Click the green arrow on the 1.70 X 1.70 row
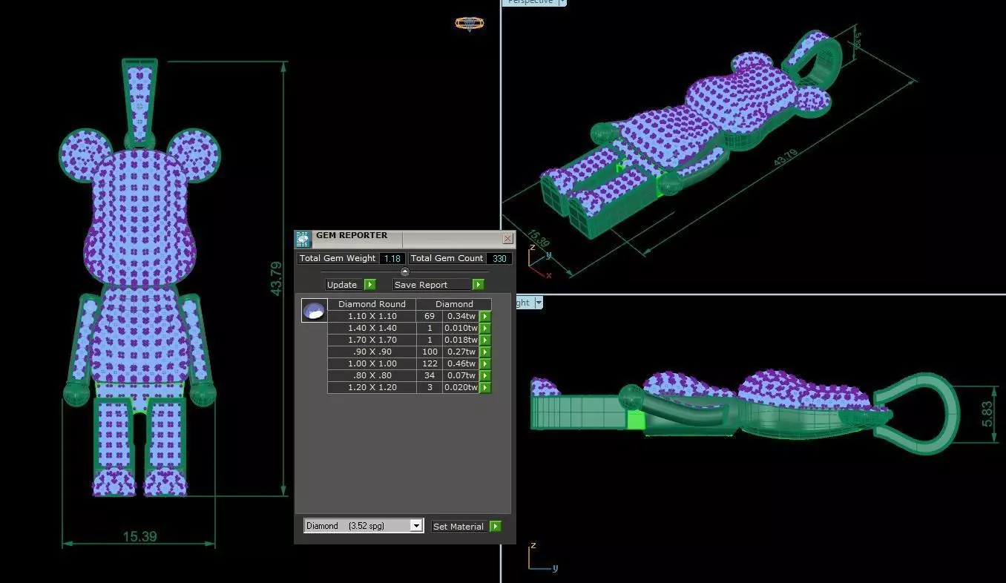 [x=485, y=340]
